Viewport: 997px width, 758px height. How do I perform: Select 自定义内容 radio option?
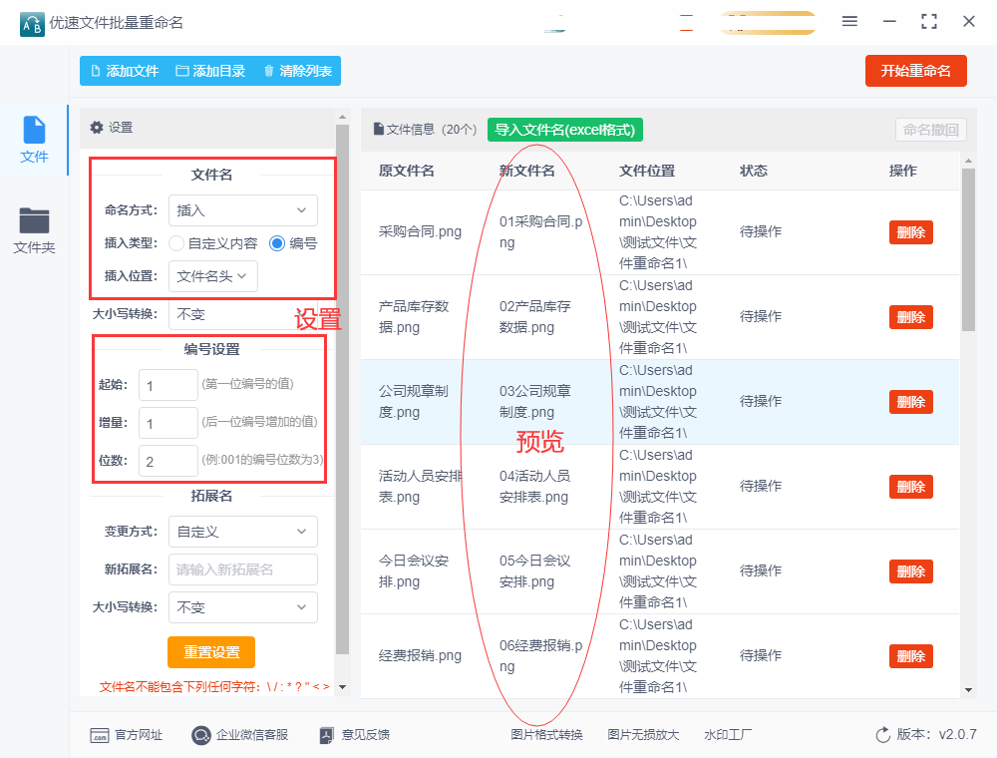point(213,243)
